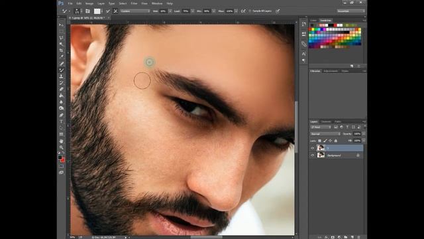Change screen mode icon in toolbox
Screen dimensions: 424x239
point(62,173)
